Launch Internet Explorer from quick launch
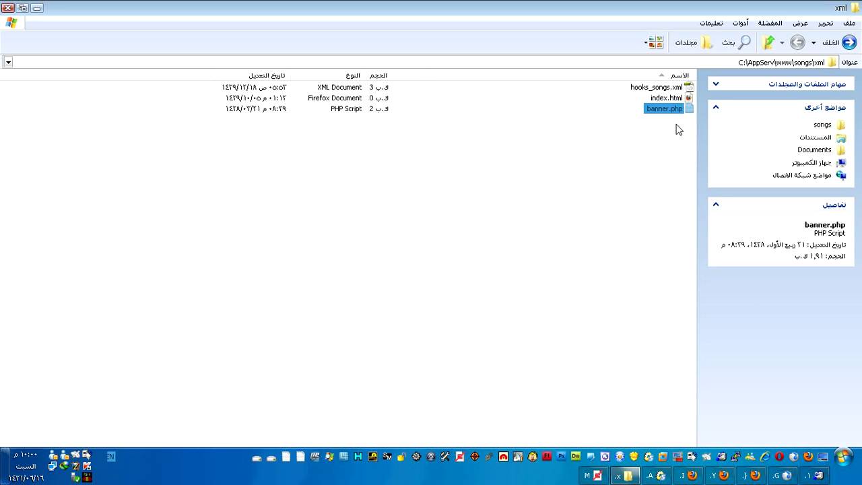This screenshot has width=862, height=485. click(x=765, y=457)
